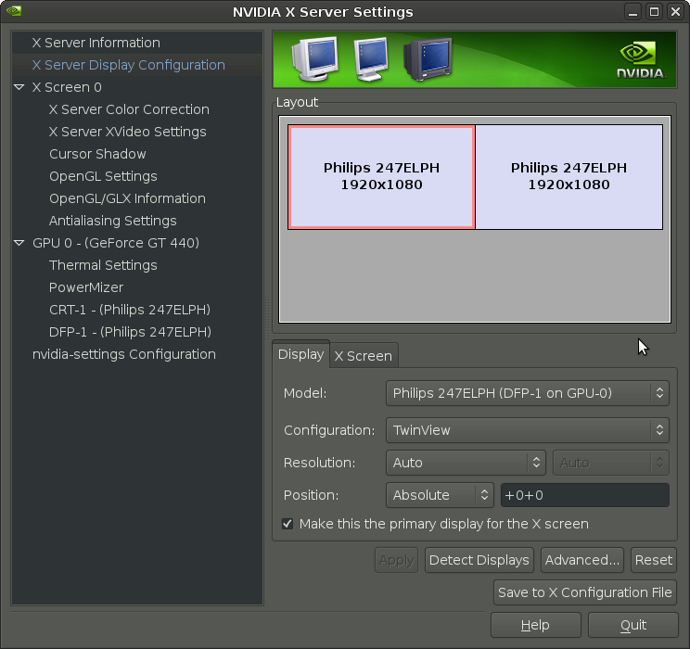Quit NVIDIA X Server Settings
The height and width of the screenshot is (649, 690).
pyautogui.click(x=633, y=625)
